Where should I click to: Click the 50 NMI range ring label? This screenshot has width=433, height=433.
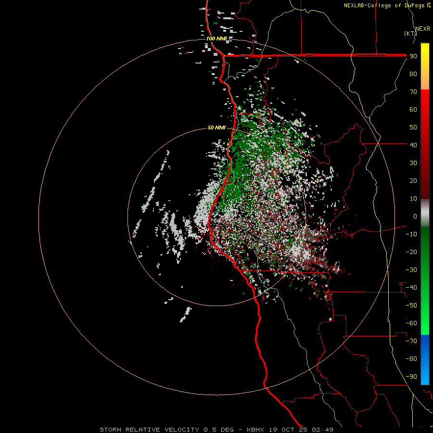[x=216, y=127]
